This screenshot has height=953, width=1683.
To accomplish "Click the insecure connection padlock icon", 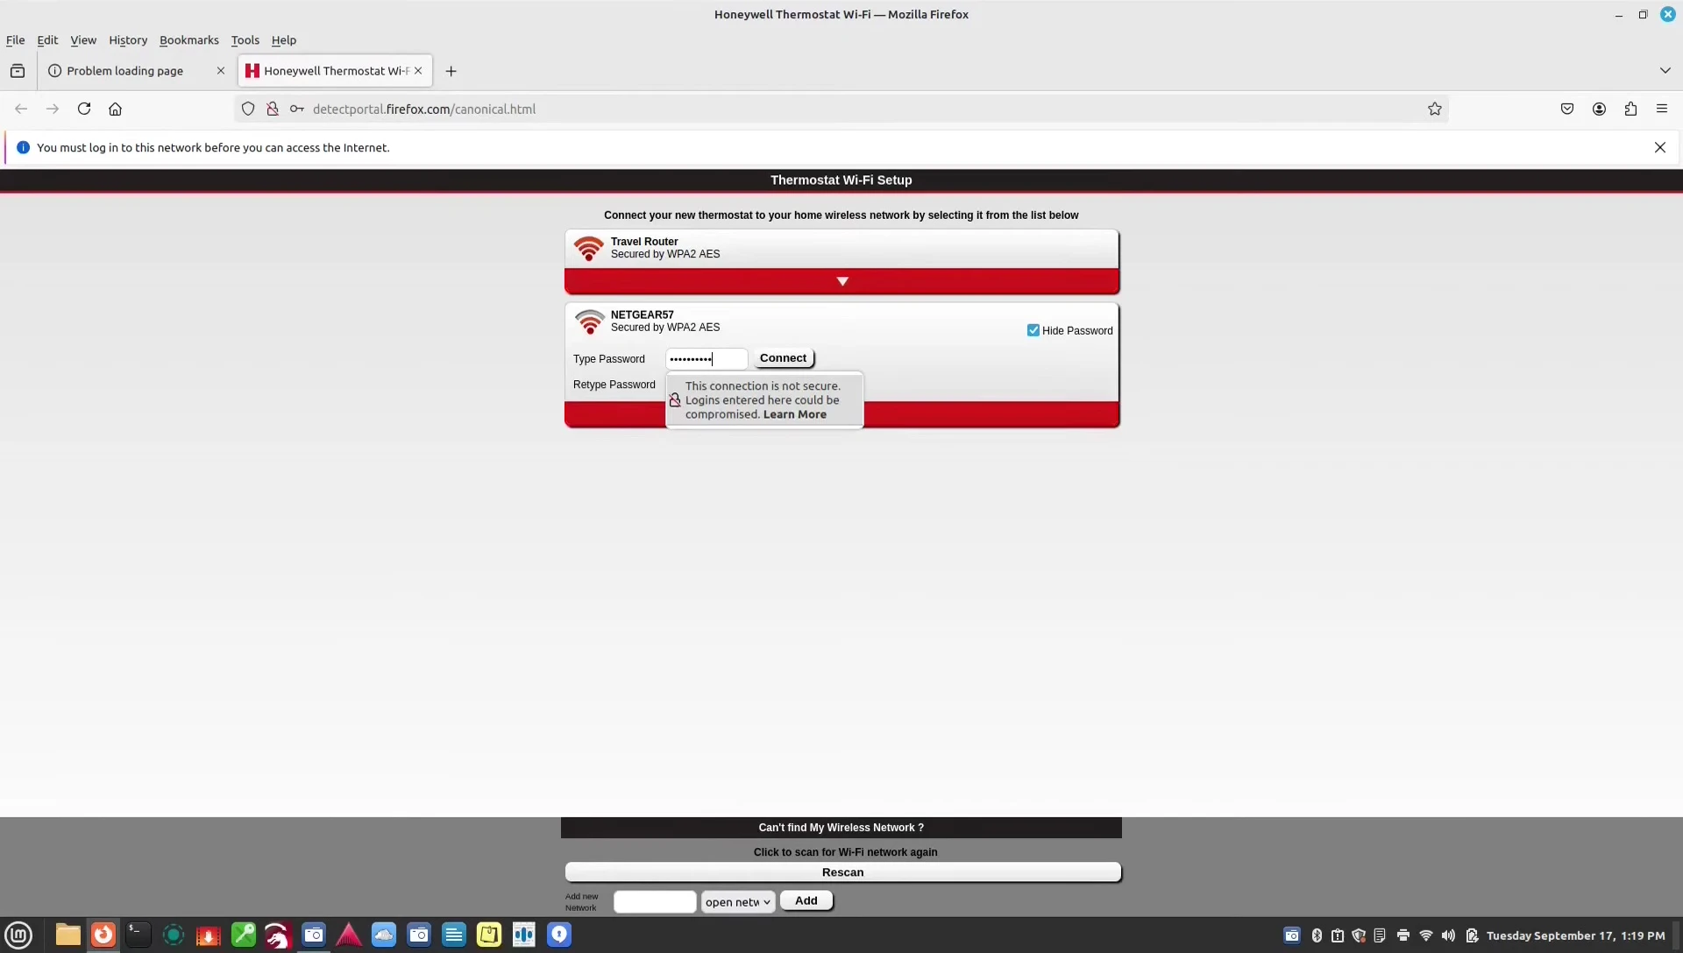I will 273,109.
